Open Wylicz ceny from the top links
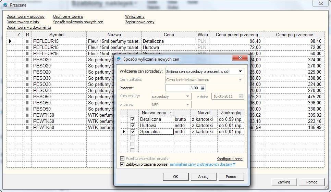331x192 pixels. [135, 16]
